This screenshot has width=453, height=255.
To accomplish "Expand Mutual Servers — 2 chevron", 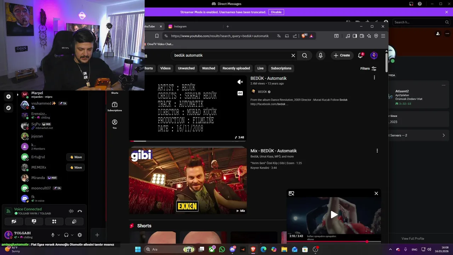I will [x=444, y=135].
